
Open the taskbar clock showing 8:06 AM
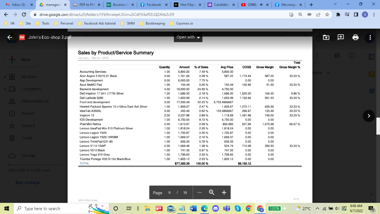click(x=356, y=208)
